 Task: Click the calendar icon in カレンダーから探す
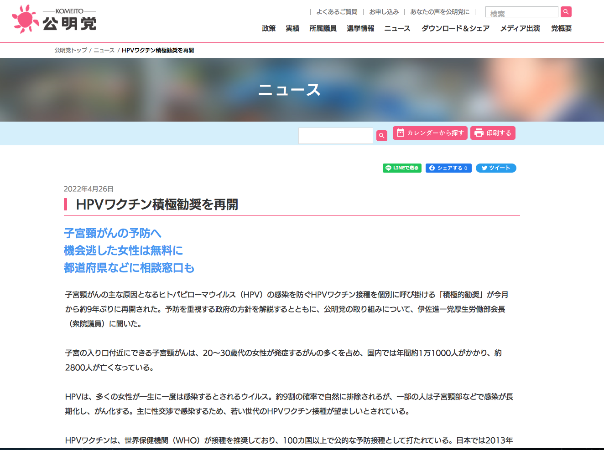pos(401,133)
